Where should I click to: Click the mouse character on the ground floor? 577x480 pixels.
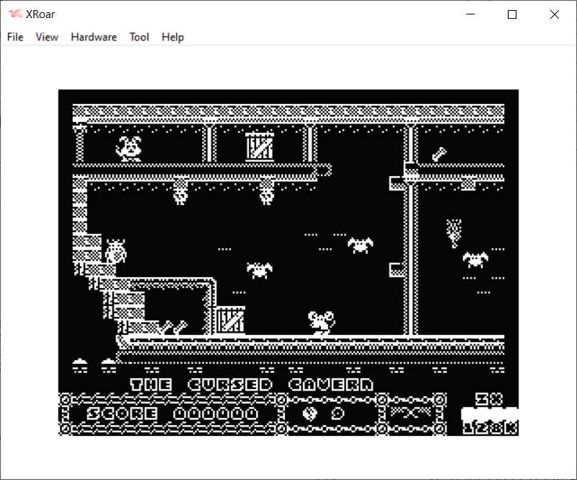[x=320, y=322]
